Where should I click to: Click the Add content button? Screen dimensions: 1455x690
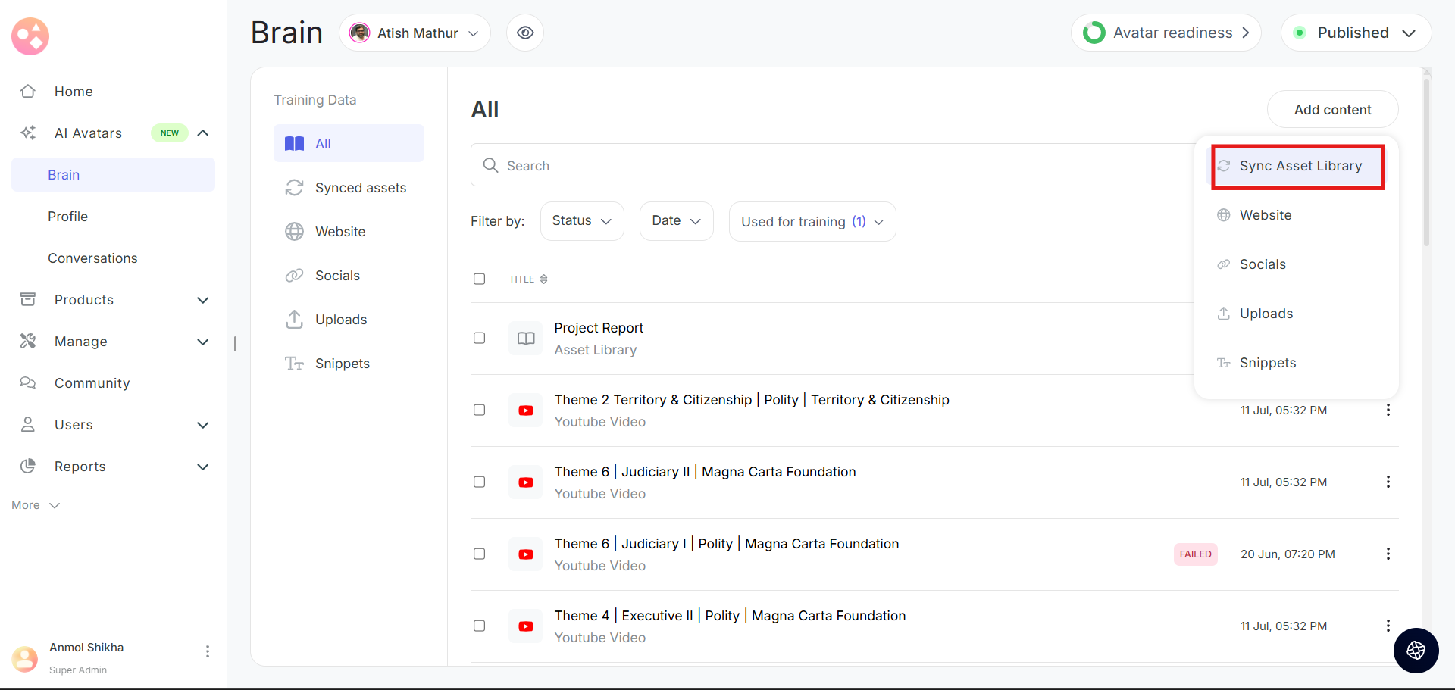pyautogui.click(x=1331, y=110)
